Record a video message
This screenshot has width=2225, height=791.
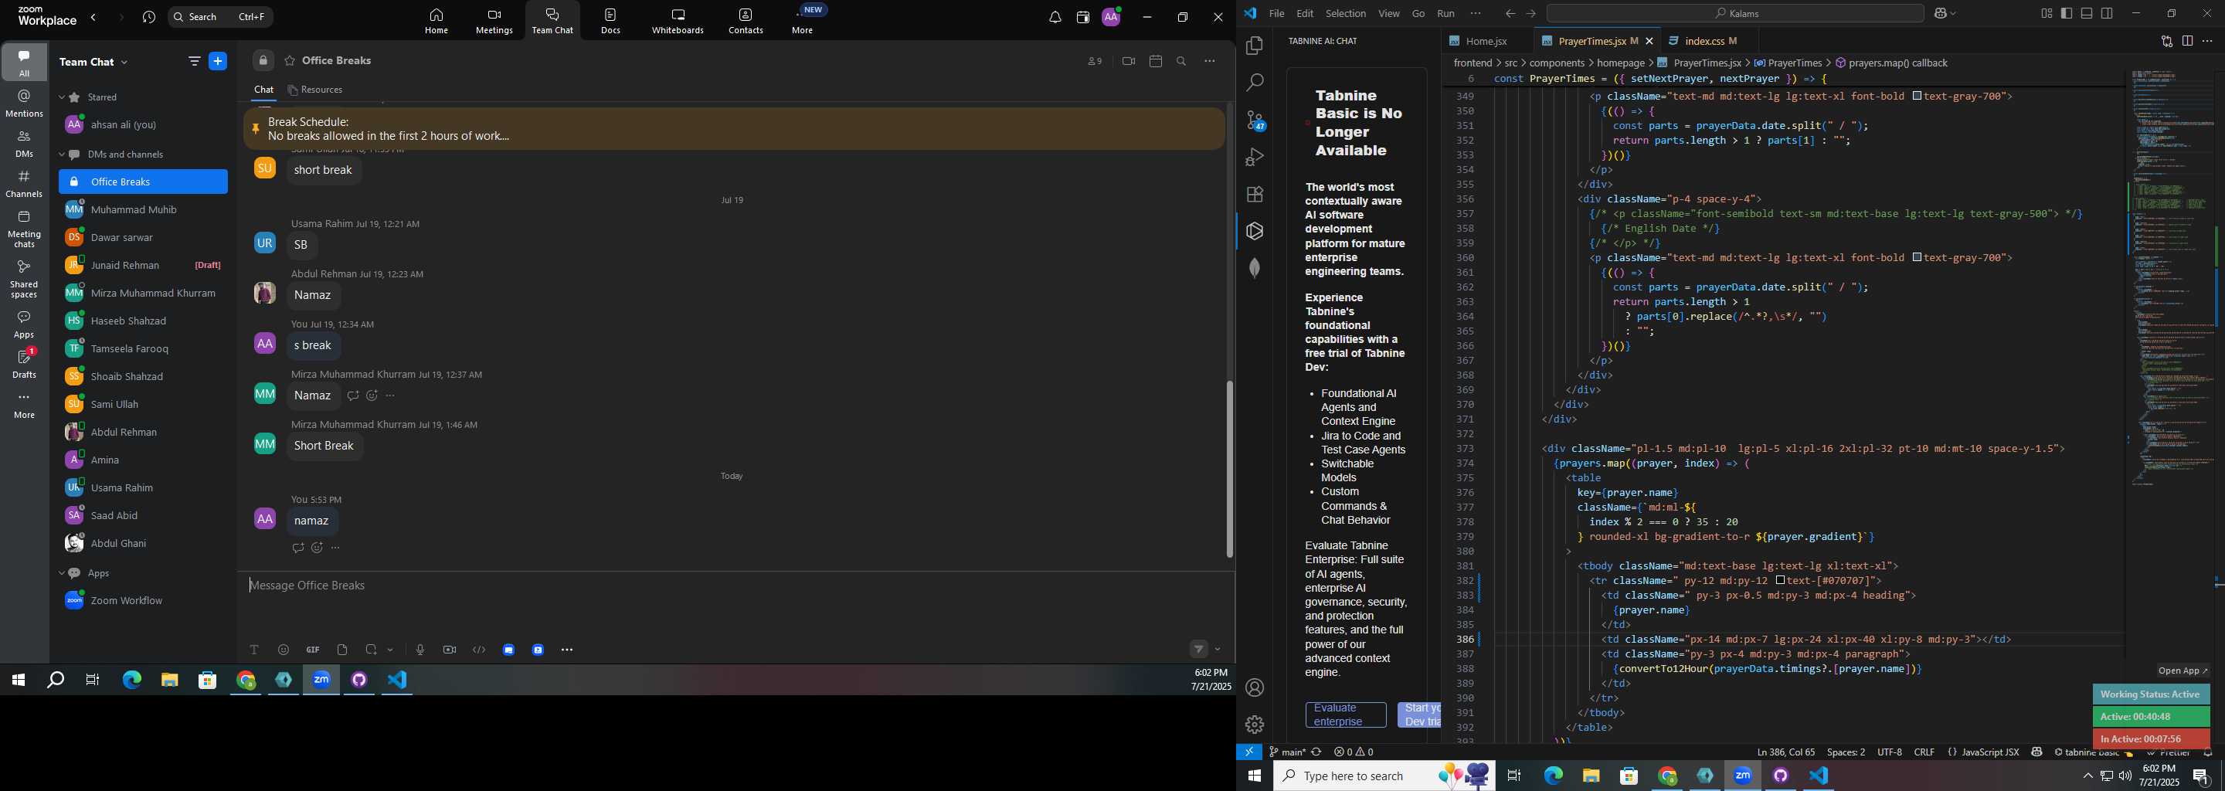pos(449,650)
